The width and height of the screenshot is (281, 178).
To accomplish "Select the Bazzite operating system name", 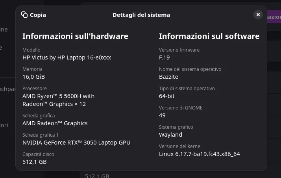I will 168,77.
